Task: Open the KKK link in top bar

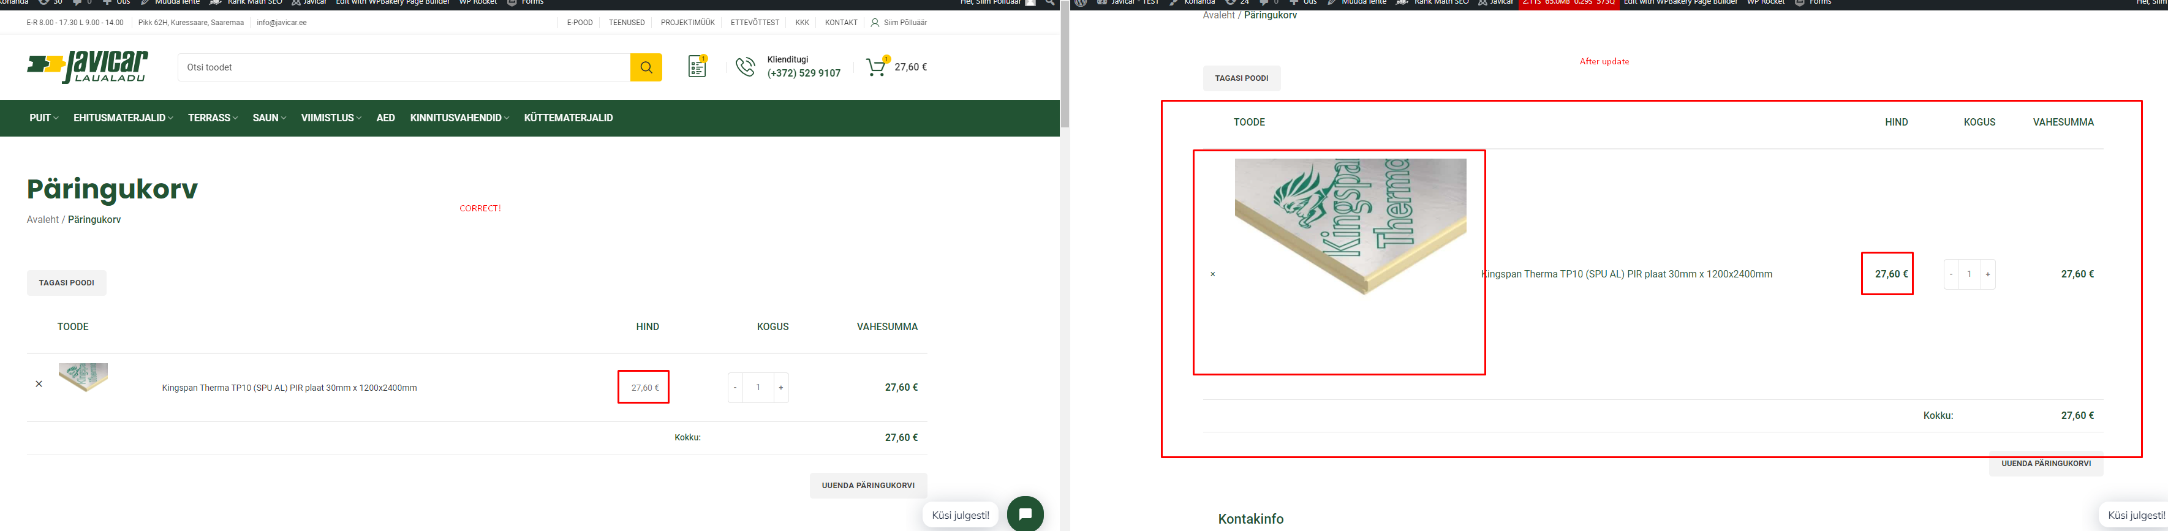Action: (x=802, y=23)
